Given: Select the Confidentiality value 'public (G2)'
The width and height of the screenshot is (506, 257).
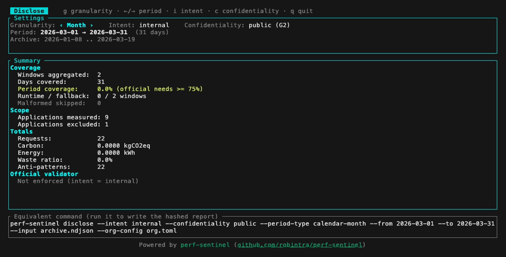Looking at the screenshot, I should (269, 25).
